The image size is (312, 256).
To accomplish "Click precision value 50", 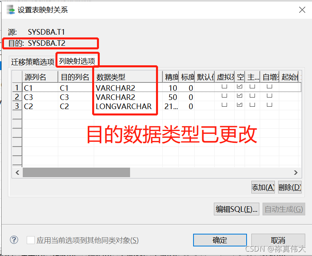I will [171, 97].
